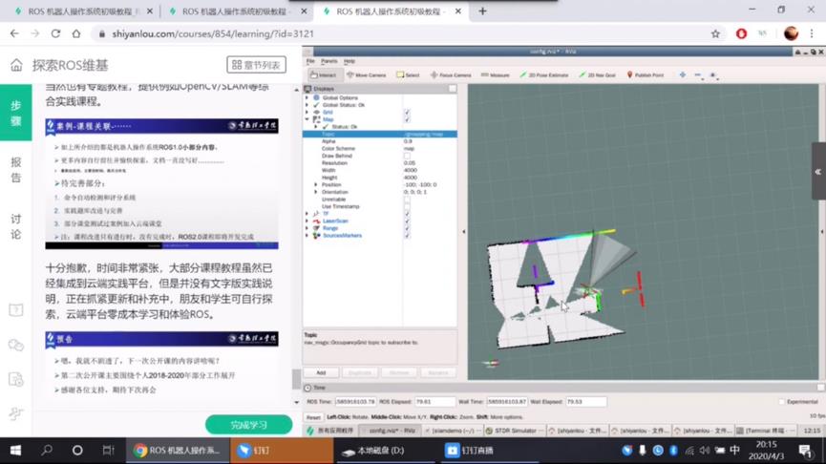826x464 pixels.
Task: Switch to the Terminal task in remote taskbar
Action: pos(767,431)
